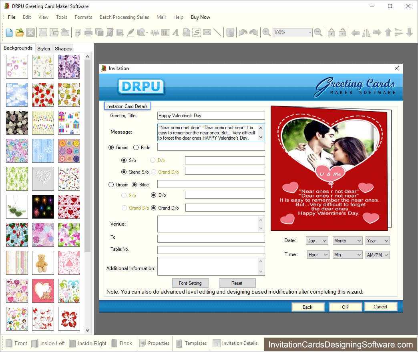Click the Font Setting button

[190, 283]
